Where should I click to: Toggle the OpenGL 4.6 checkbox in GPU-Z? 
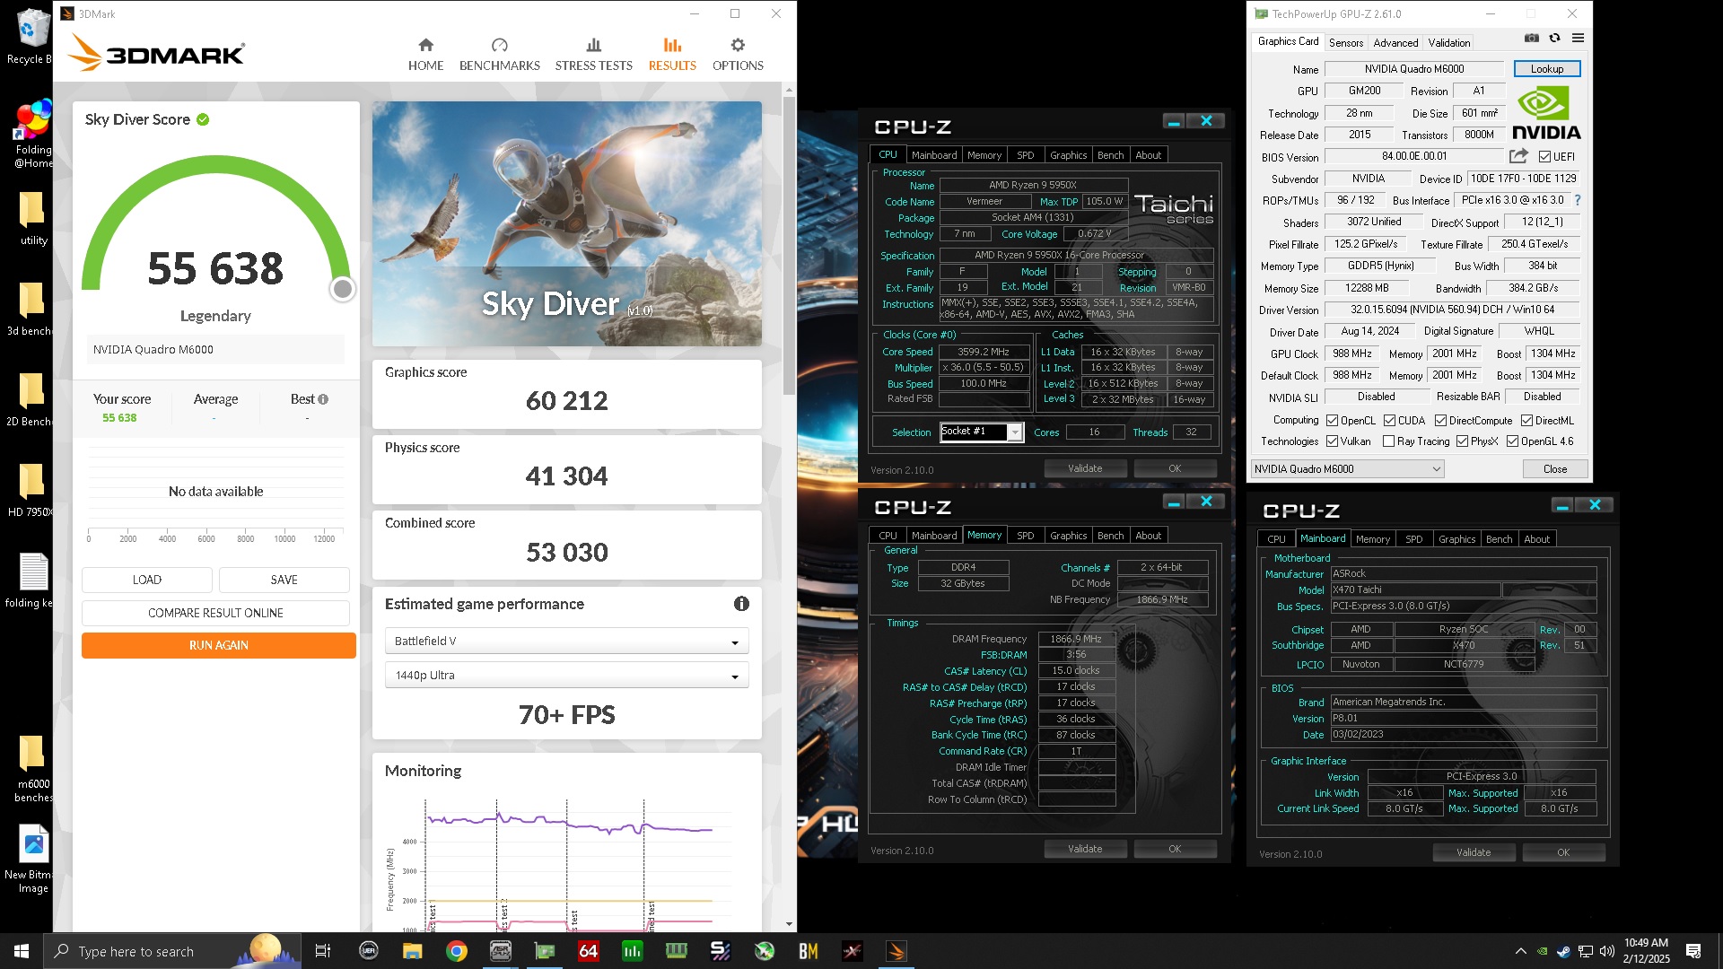coord(1513,441)
